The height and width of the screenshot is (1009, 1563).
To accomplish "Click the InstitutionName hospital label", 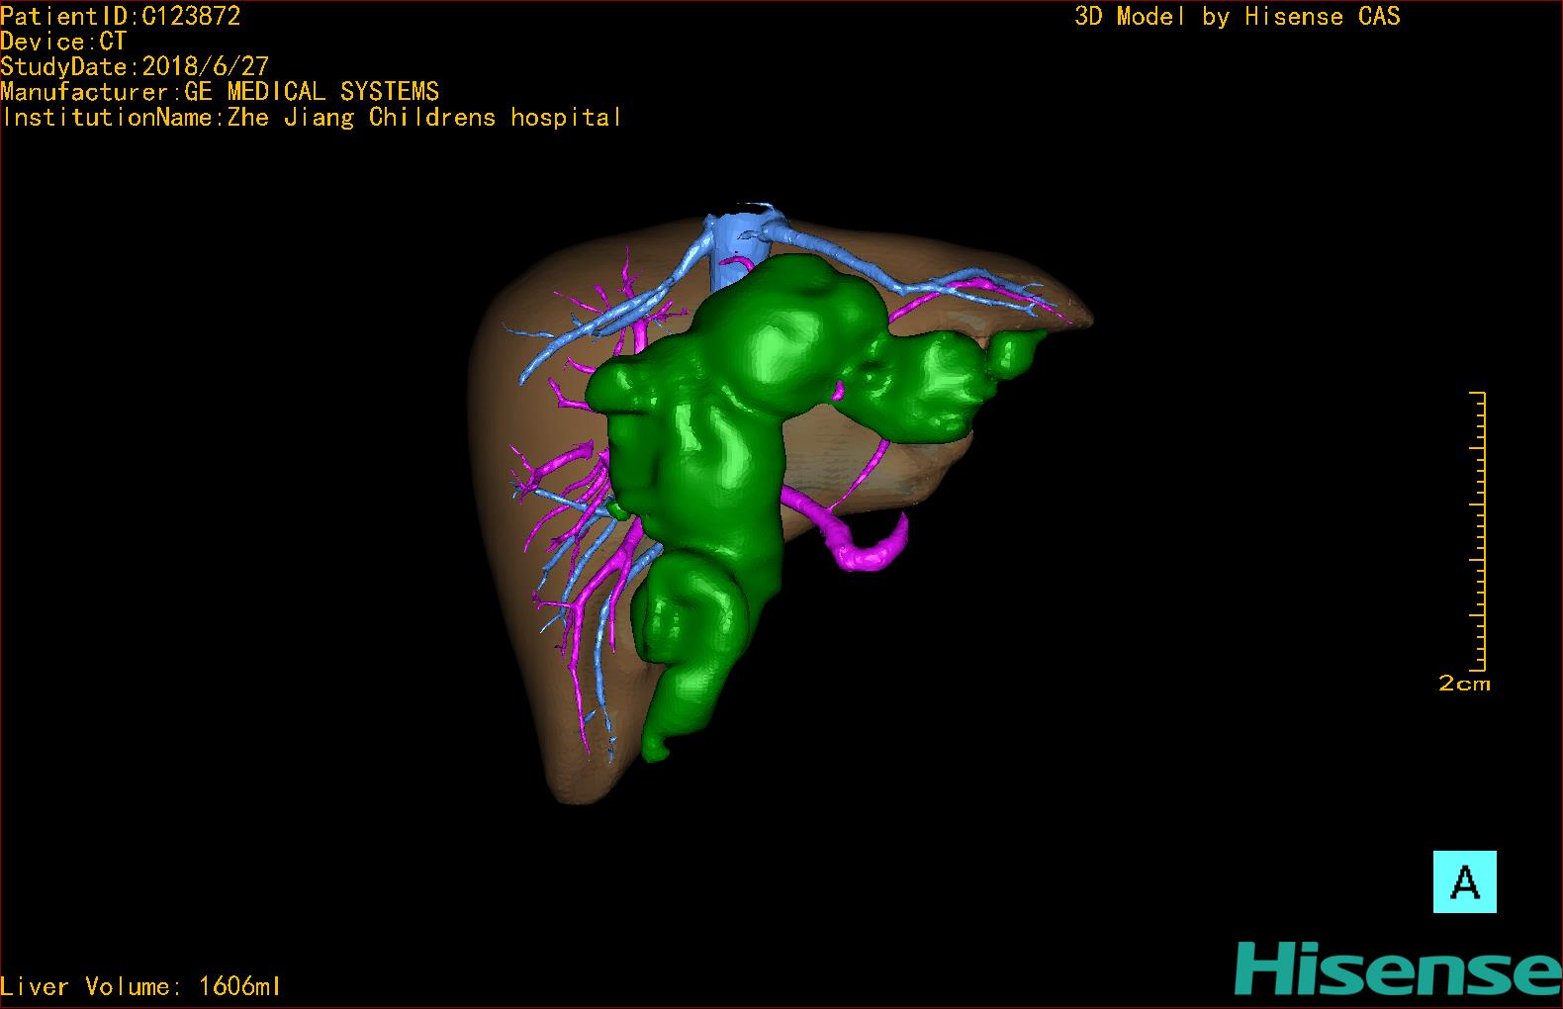I will point(312,118).
